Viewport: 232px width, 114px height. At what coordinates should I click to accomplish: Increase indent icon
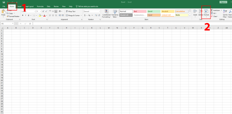63,15
